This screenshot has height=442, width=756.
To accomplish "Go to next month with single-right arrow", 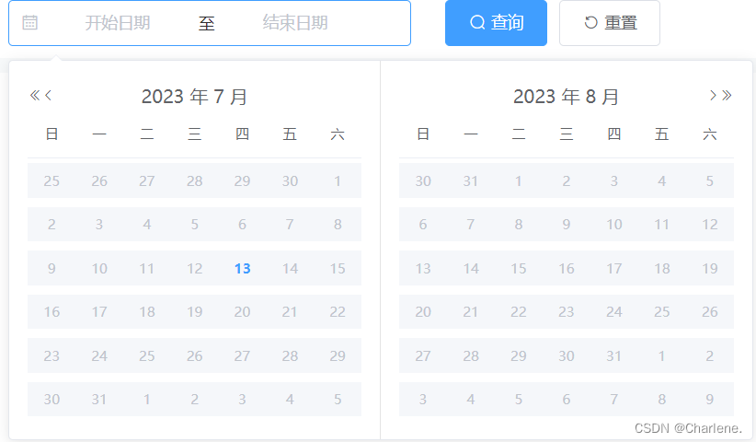I will pyautogui.click(x=713, y=95).
